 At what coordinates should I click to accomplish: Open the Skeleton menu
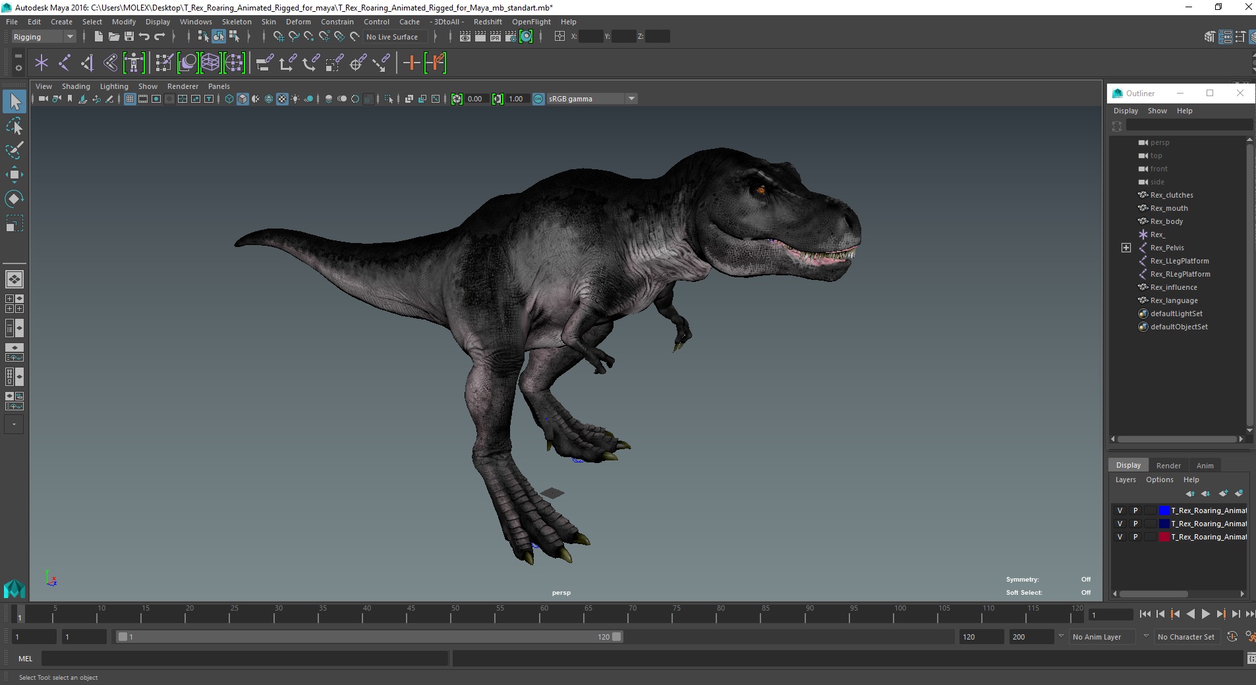tap(237, 22)
